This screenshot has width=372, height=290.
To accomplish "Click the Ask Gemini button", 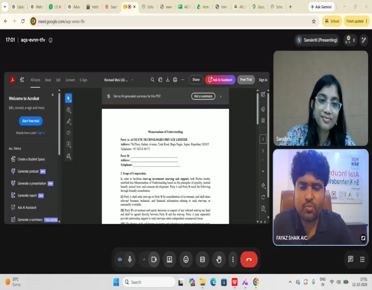I will (322, 7).
